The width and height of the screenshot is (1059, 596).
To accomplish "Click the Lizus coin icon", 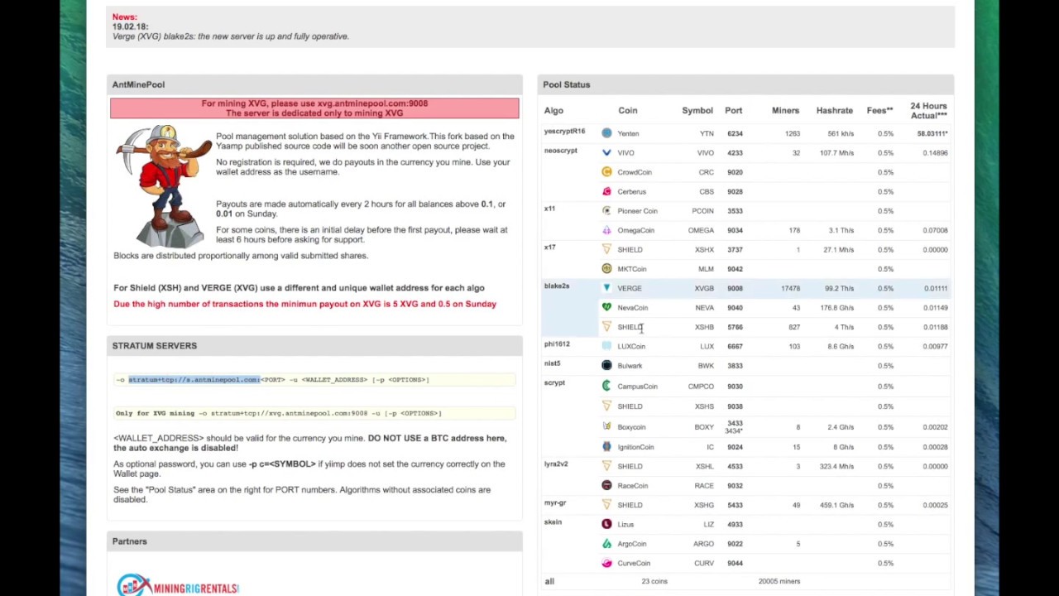I will (x=606, y=524).
